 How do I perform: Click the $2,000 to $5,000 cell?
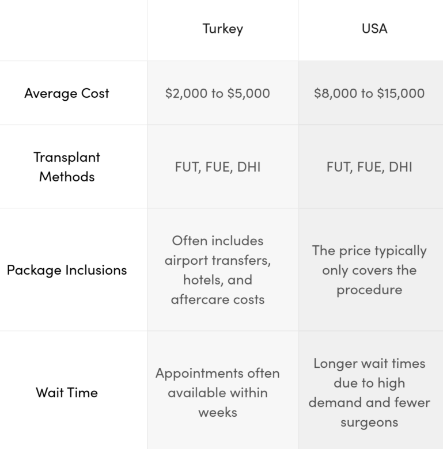(217, 93)
